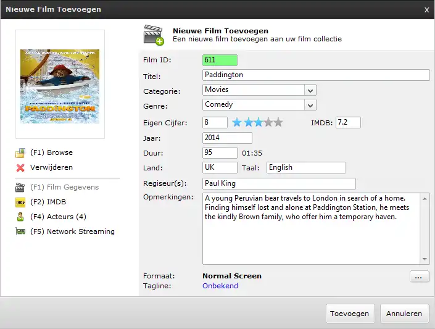Click the IMDB score field 7.2
The image size is (435, 329).
pos(348,122)
